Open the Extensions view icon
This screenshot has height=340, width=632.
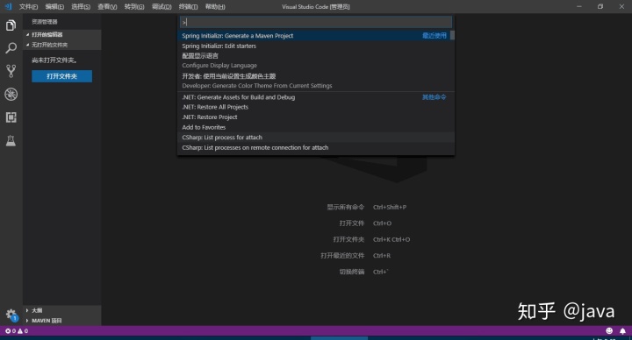pos(11,117)
